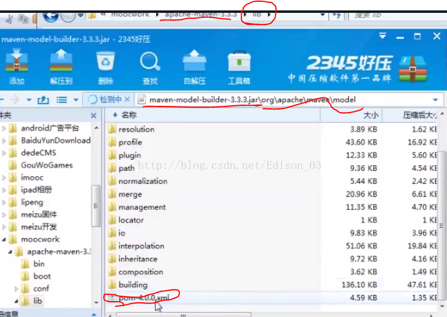Expand the lipeng tree node
The width and height of the screenshot is (447, 317).
(x=4, y=203)
